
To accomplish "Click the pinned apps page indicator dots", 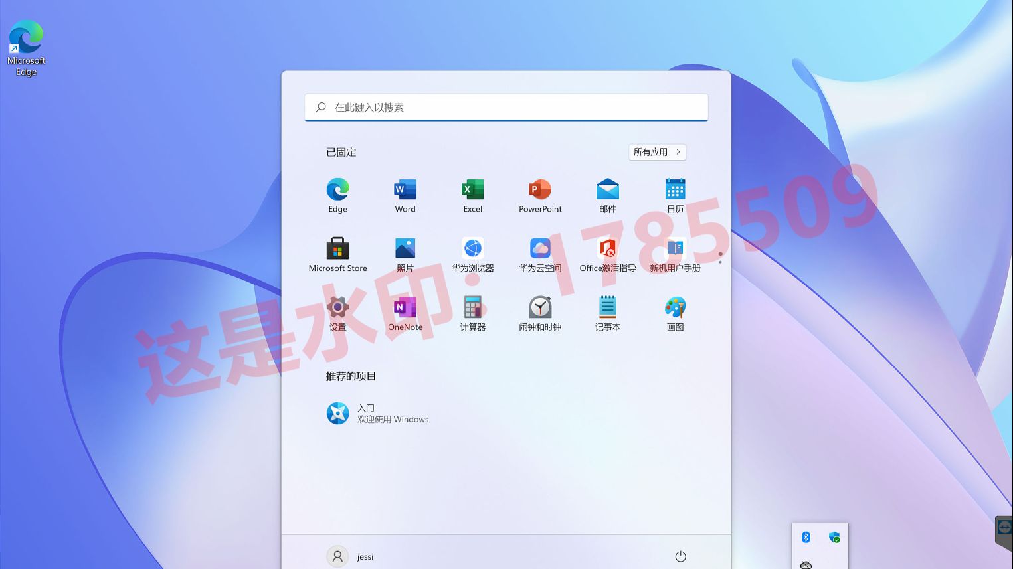I will point(720,257).
